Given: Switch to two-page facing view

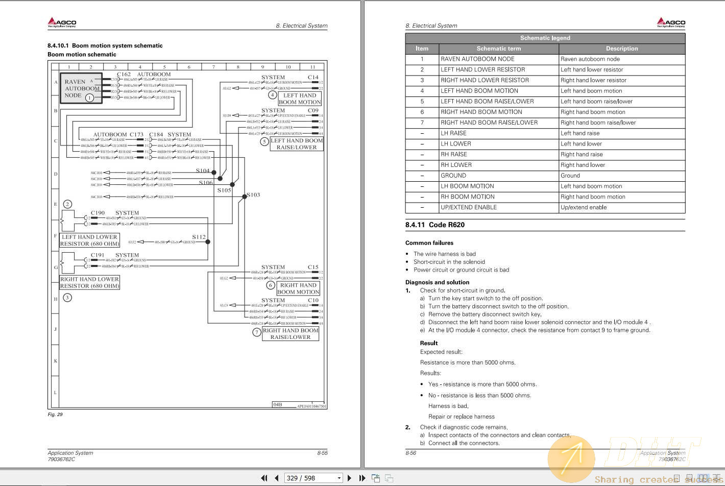Looking at the screenshot, I should tap(704, 478).
